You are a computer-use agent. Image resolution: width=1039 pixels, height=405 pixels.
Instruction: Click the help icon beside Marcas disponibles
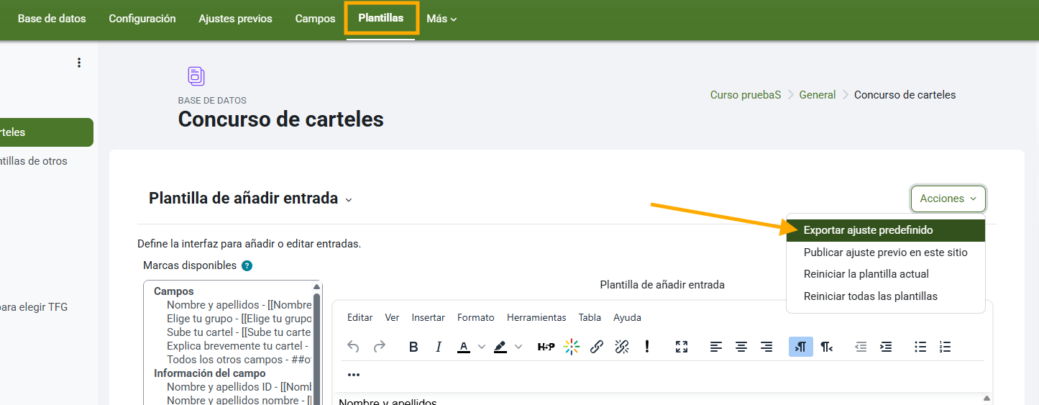pyautogui.click(x=247, y=265)
